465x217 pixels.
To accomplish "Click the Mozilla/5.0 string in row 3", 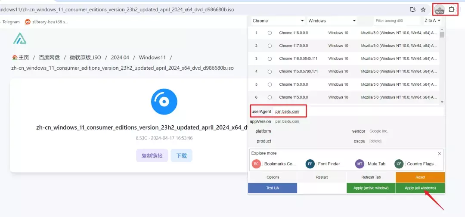I will tap(399, 59).
